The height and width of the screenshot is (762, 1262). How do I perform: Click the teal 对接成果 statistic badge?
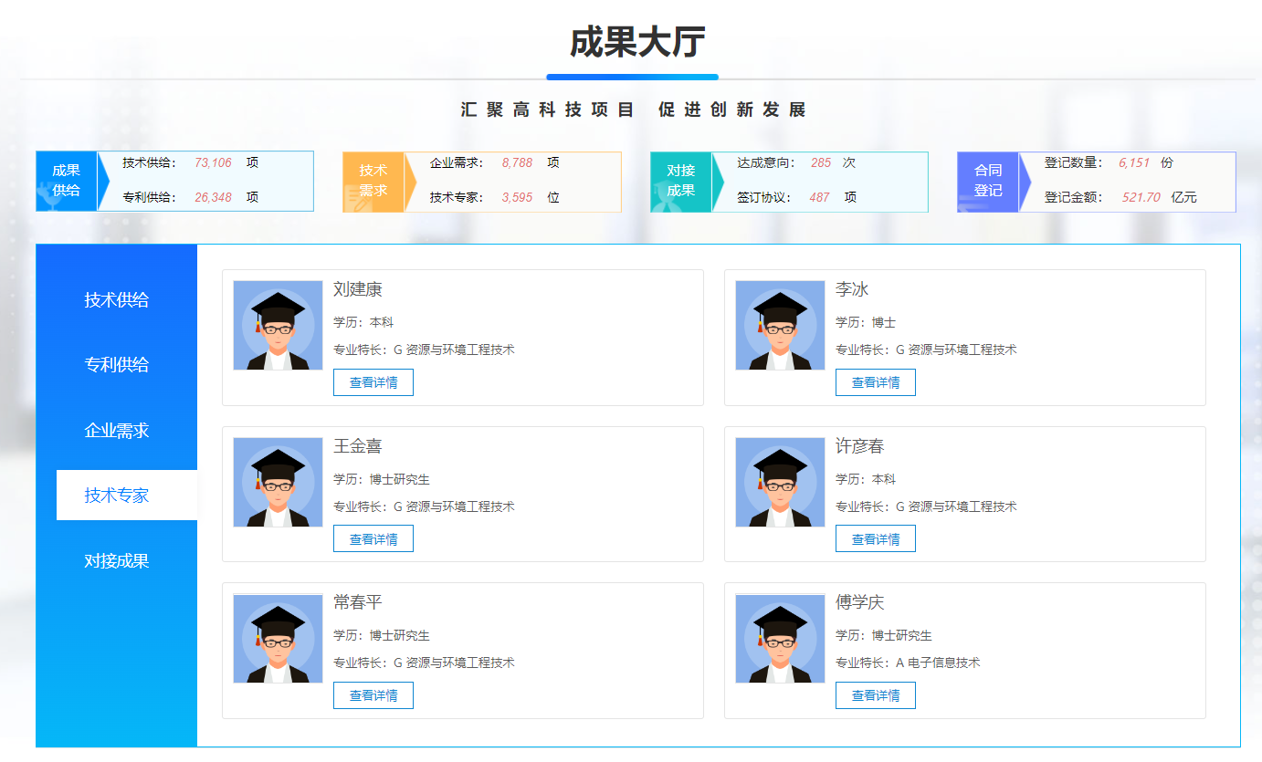pyautogui.click(x=681, y=181)
